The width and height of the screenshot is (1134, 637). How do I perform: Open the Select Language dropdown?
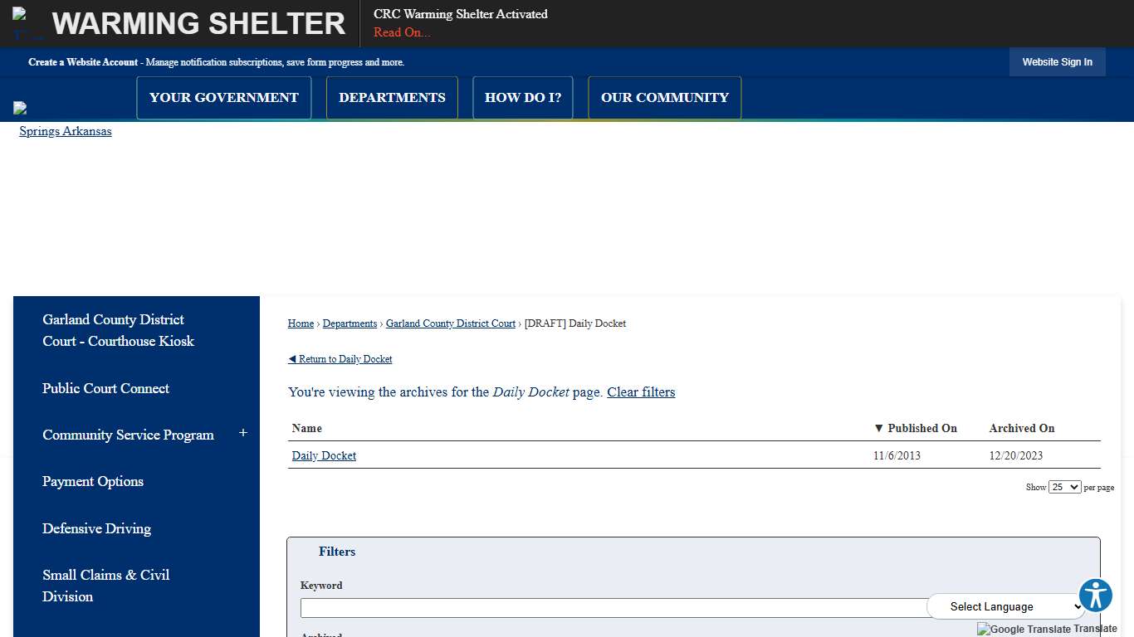click(1004, 606)
